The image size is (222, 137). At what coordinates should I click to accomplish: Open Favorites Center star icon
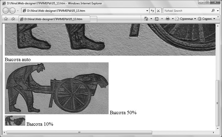pos(5,19)
